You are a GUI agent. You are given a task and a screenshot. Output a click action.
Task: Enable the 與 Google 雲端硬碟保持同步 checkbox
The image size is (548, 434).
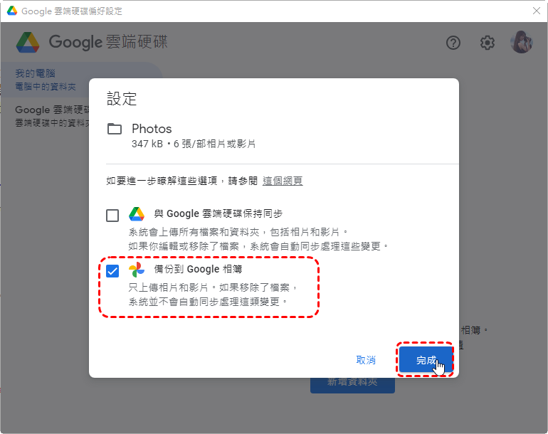pos(112,216)
